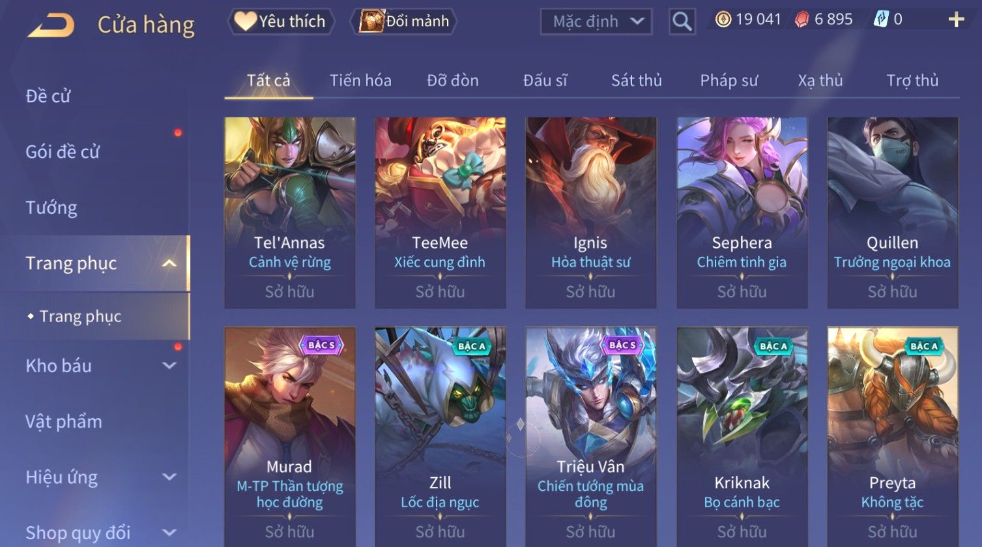This screenshot has width=982, height=547.
Task: Open Gói đề cử in sidebar
Action: [63, 152]
